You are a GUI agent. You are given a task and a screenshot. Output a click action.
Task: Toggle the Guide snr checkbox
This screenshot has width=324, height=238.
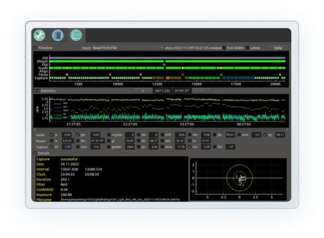pos(265,135)
